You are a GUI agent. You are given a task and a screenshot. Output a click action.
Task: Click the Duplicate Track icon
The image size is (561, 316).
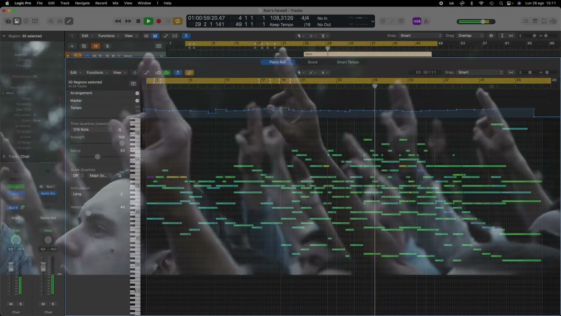[84, 46]
